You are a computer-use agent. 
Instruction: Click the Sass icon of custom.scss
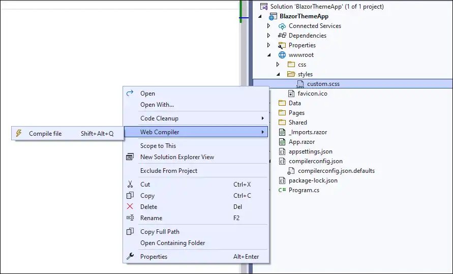[300, 84]
